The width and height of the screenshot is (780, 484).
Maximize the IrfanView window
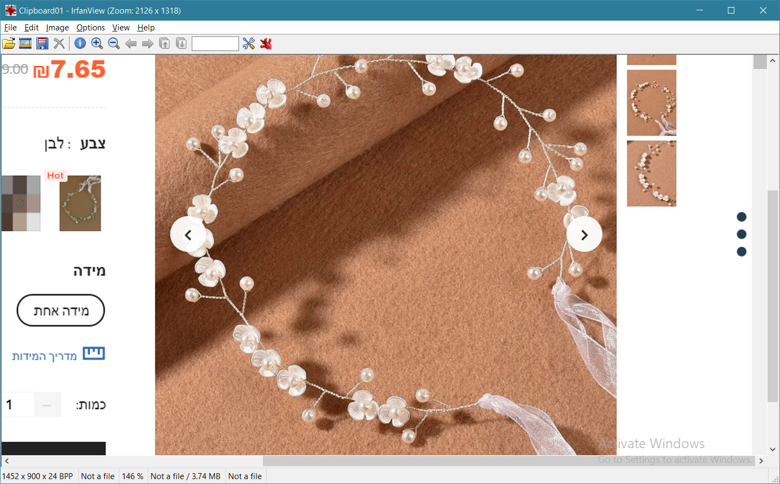tap(731, 10)
